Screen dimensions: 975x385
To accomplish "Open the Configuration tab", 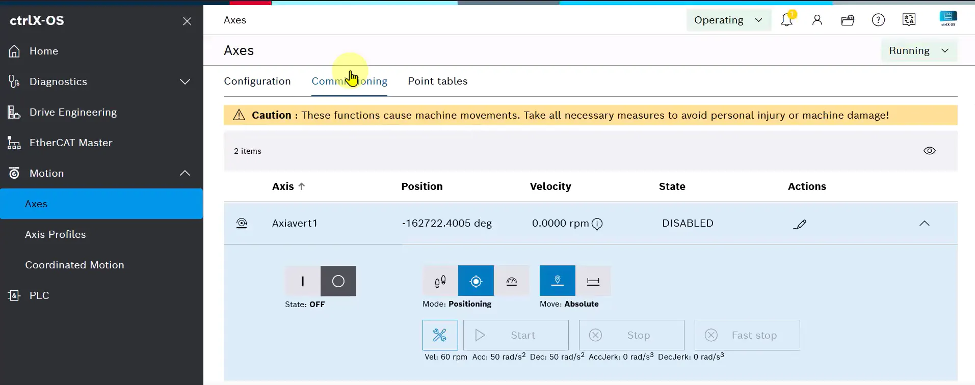I will pos(257,81).
